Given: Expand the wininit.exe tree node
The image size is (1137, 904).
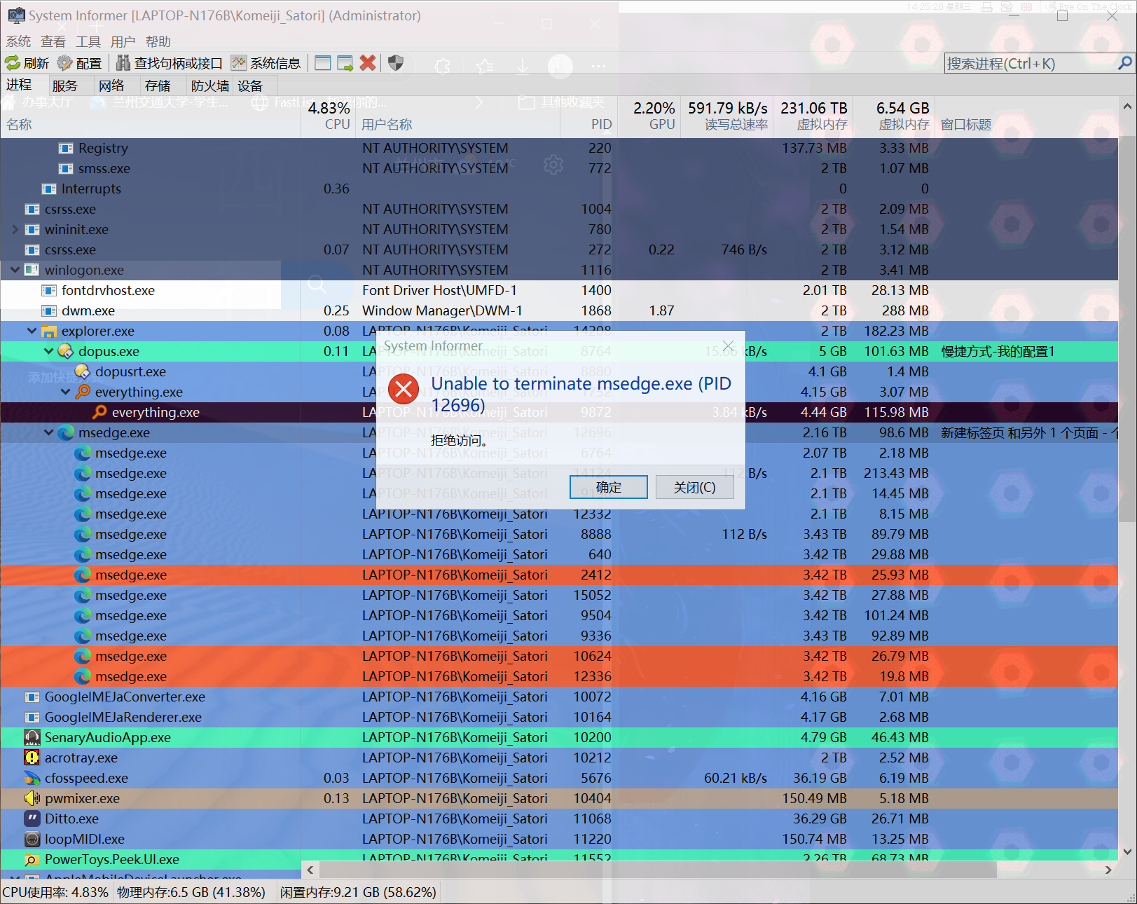Looking at the screenshot, I should (x=15, y=229).
